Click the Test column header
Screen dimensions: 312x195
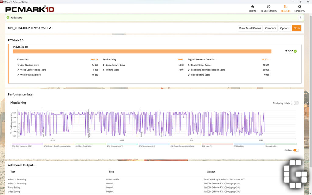pyautogui.click(x=13, y=172)
